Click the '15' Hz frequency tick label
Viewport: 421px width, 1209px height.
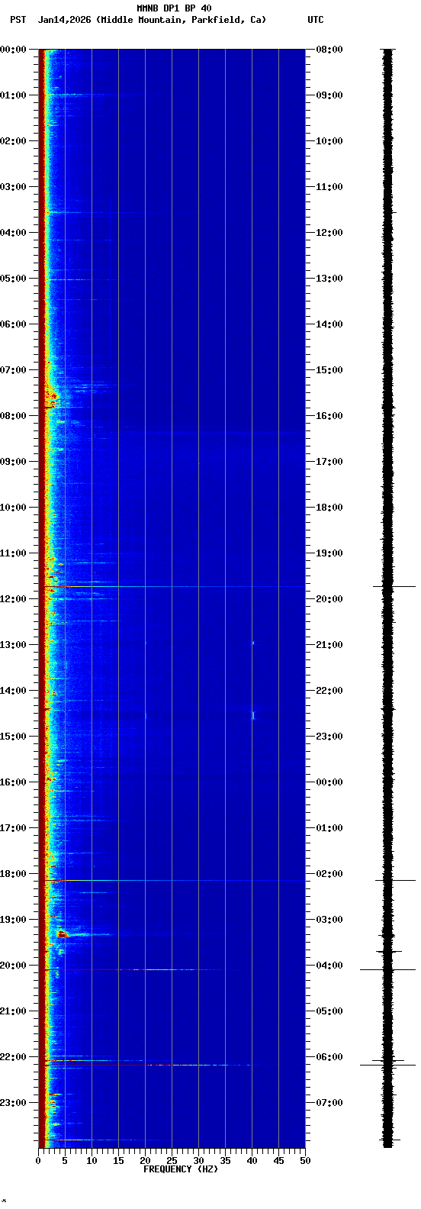click(x=118, y=1161)
